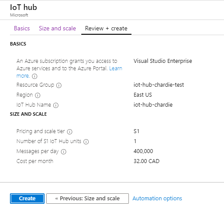Click the blue Create button
Image resolution: width=224 pixels, height=212 pixels.
pyautogui.click(x=27, y=199)
